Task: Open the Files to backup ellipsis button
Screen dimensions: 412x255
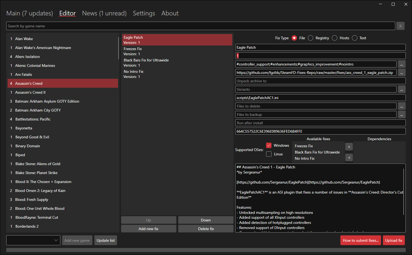Action: [x=402, y=115]
